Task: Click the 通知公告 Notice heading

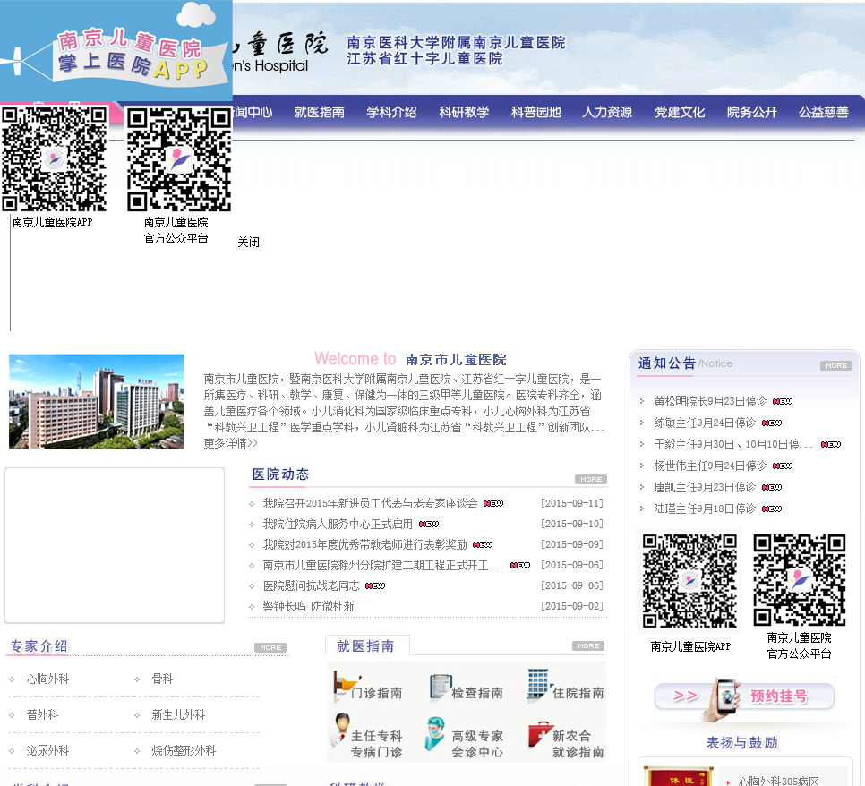Action: 685,363
